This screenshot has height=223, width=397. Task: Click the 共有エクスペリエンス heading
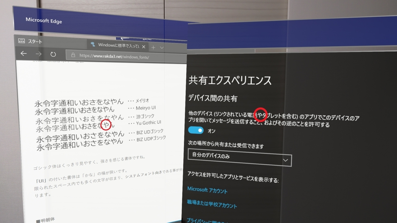point(230,80)
